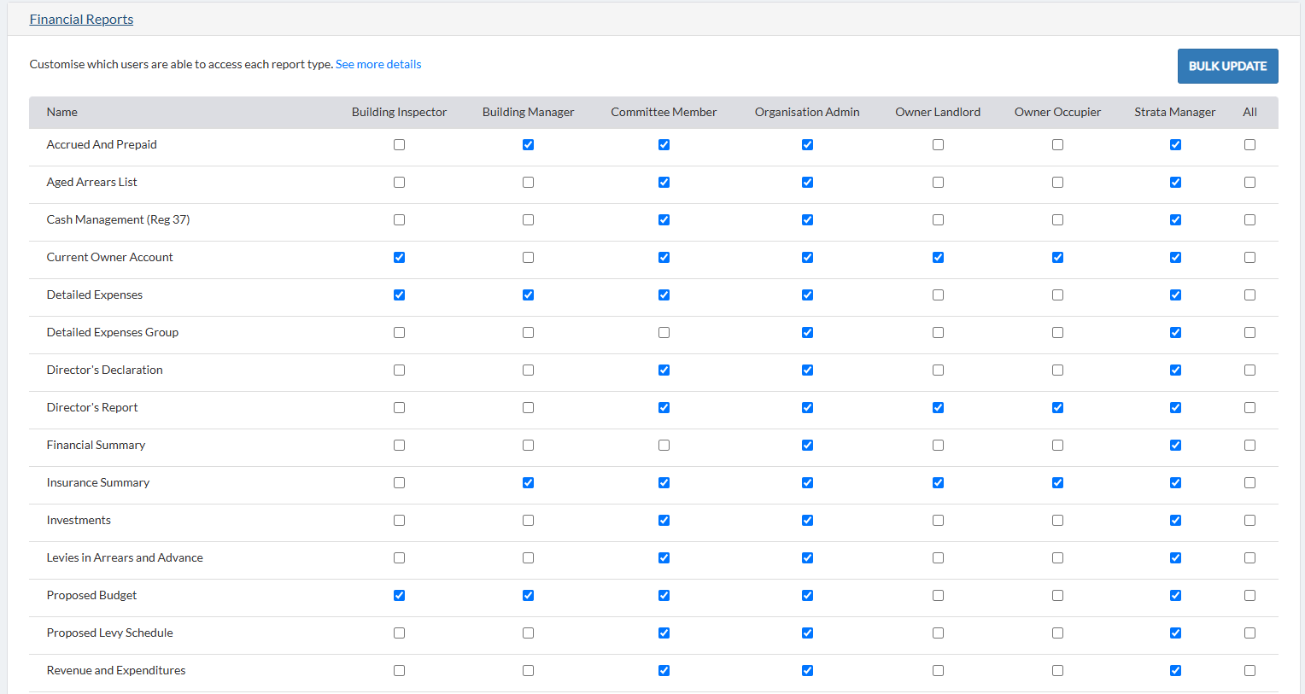Open the See more details link
Image resolution: width=1305 pixels, height=694 pixels.
coord(378,64)
